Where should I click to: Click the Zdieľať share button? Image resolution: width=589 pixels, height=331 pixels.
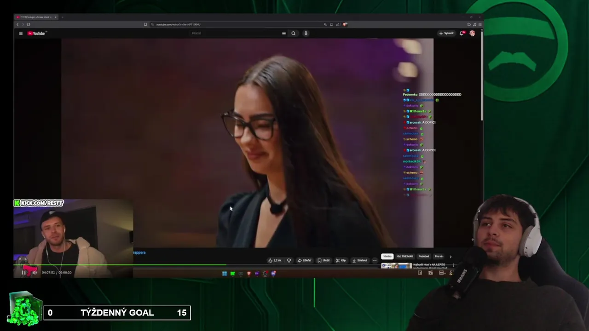pos(304,260)
